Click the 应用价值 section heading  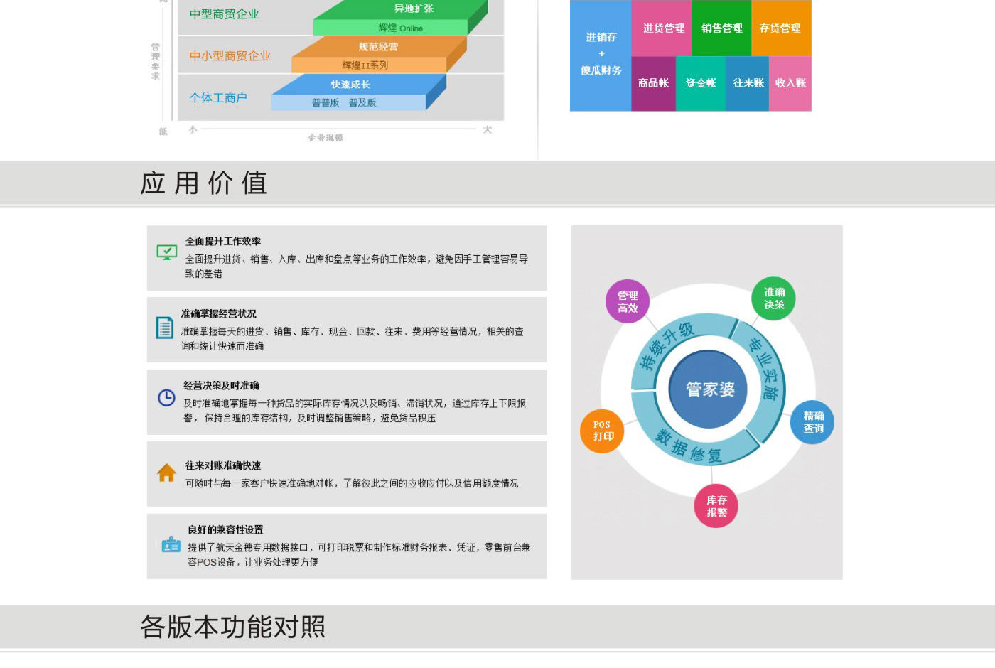204,183
